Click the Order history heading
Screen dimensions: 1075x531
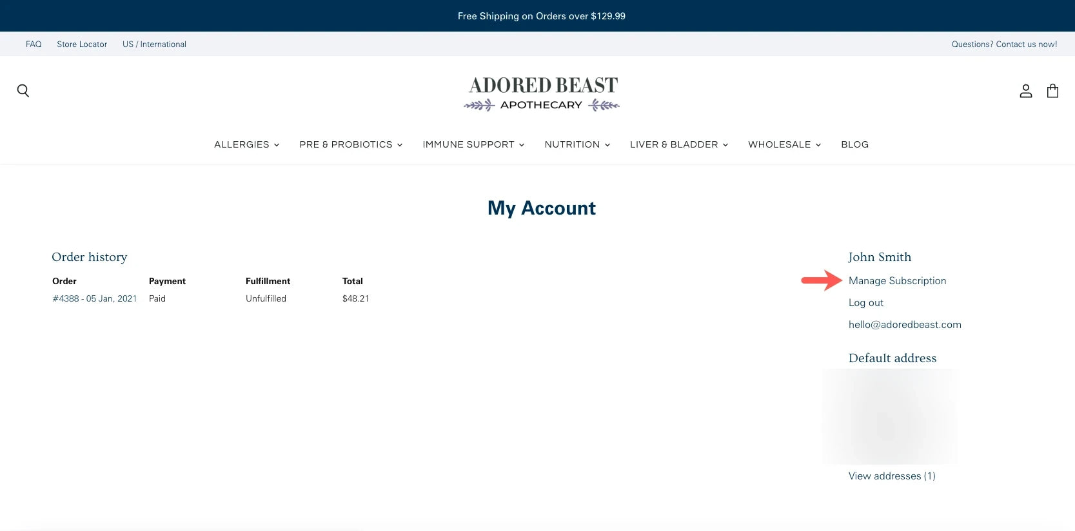tap(90, 257)
